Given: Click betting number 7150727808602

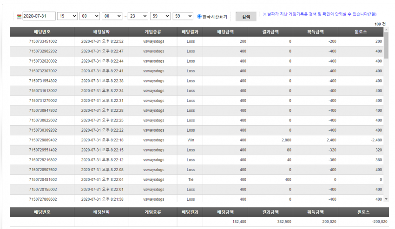Looking at the screenshot, I should 43,199.
